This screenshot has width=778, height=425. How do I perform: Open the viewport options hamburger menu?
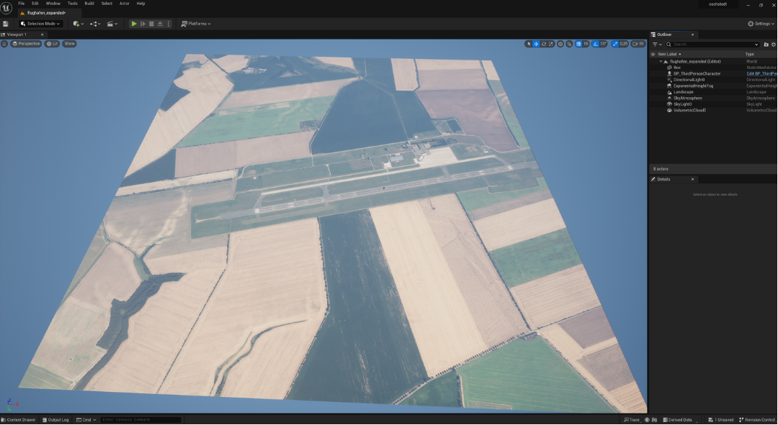[4, 44]
